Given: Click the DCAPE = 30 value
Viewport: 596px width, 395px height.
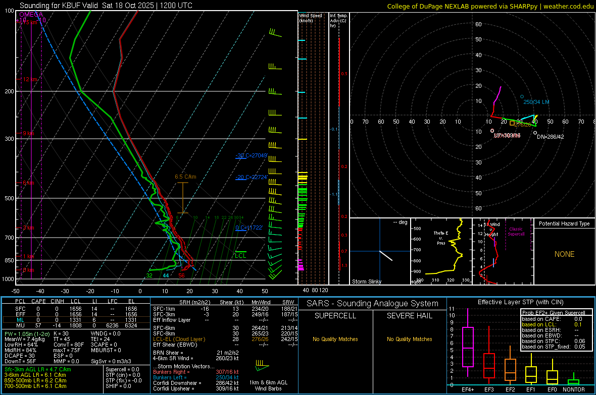Looking at the screenshot, I should pos(20,356).
